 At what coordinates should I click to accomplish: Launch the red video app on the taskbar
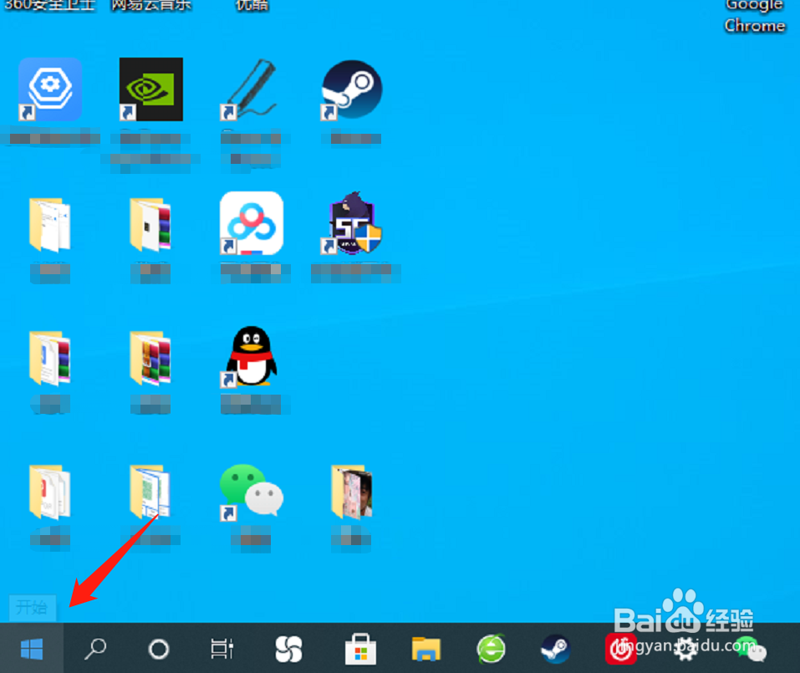point(621,649)
